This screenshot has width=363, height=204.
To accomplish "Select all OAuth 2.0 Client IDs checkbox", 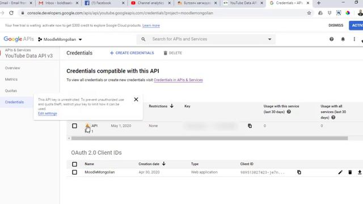I will point(74,164).
